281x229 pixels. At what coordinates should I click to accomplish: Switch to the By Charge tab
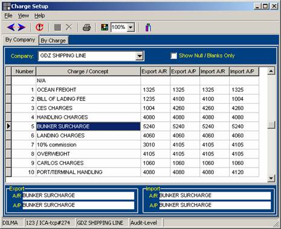pos(53,40)
